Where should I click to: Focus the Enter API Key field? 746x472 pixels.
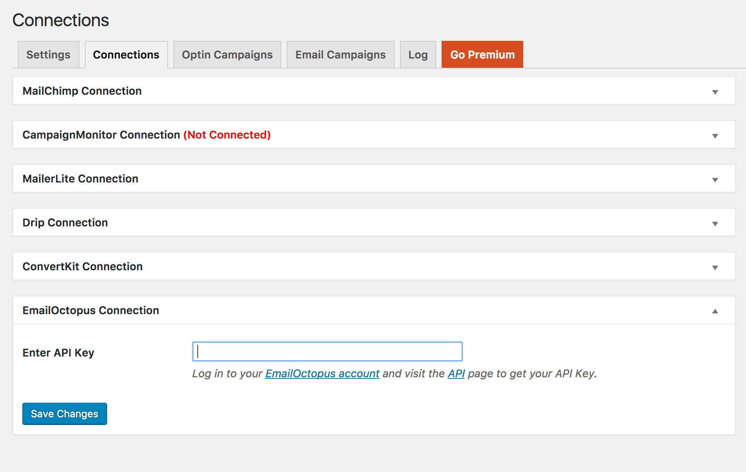coord(327,351)
